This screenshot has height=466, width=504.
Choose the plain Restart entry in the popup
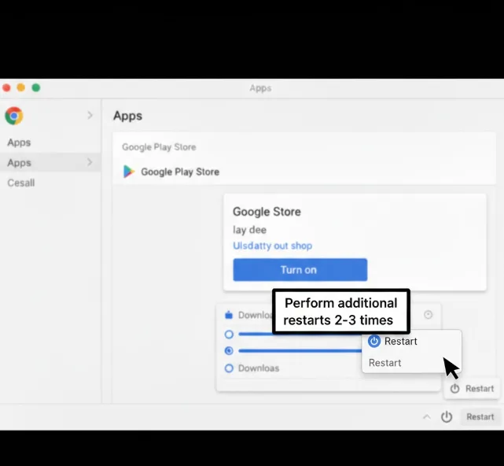pyautogui.click(x=385, y=363)
